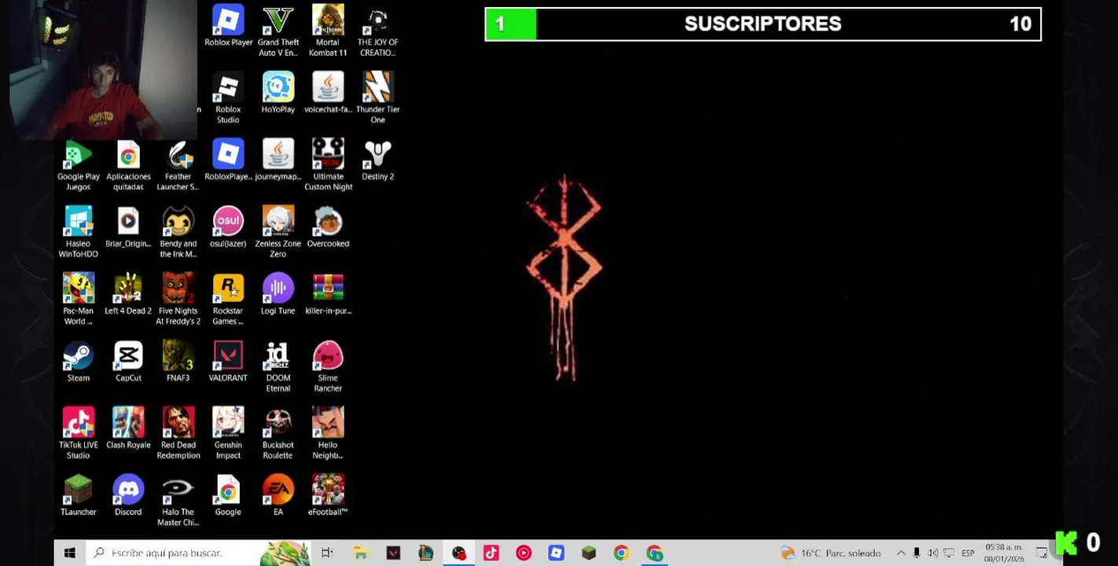This screenshot has height=566, width=1118.
Task: Open the Mortal Kombat 11 shortcut
Action: pyautogui.click(x=328, y=31)
